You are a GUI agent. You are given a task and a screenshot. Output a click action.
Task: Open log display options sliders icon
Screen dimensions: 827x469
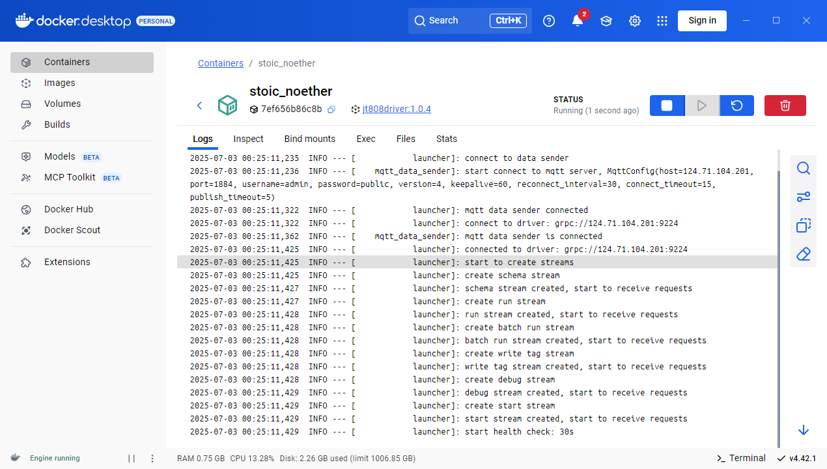pos(804,197)
